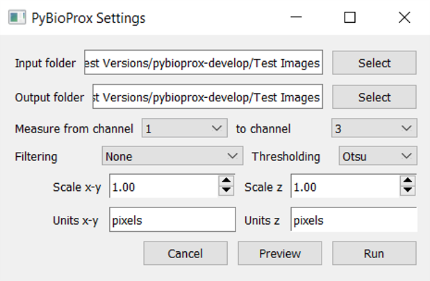430x281 pixels.
Task: Open the Measure from channel dropdown
Action: pyautogui.click(x=185, y=128)
